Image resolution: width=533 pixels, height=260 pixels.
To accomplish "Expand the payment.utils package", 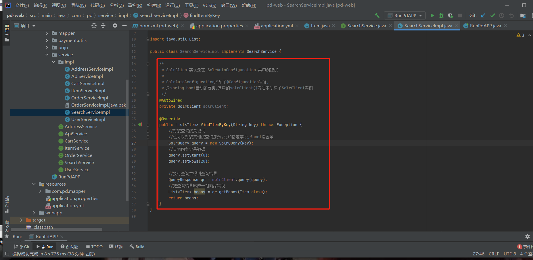I will (x=47, y=41).
